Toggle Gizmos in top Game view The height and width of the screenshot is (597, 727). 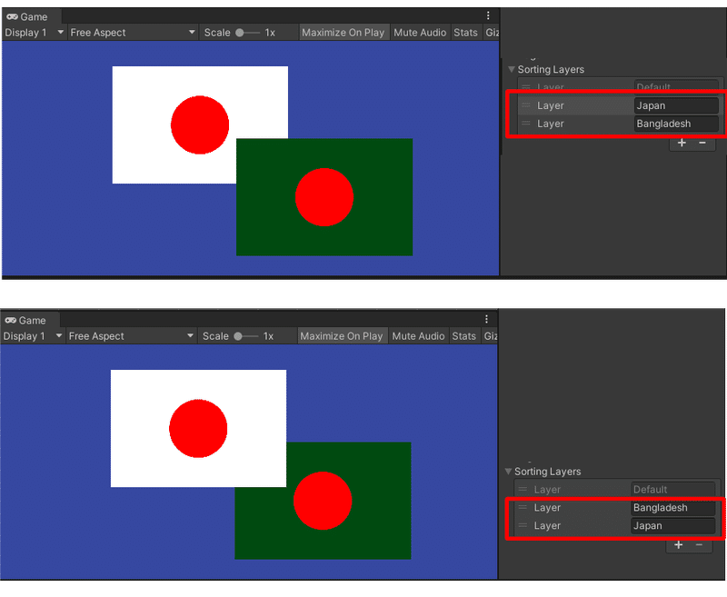[x=492, y=33]
